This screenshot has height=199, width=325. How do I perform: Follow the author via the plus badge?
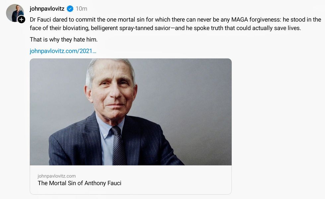[x=22, y=20]
